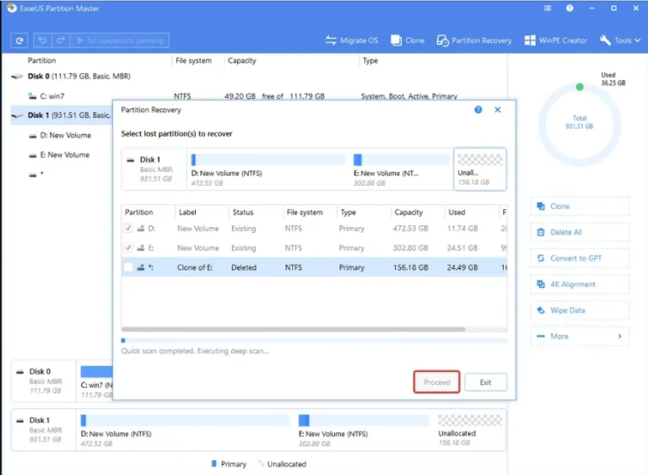Click horizontal scrollbar of partition table
The height and width of the screenshot is (475, 648).
(294, 330)
